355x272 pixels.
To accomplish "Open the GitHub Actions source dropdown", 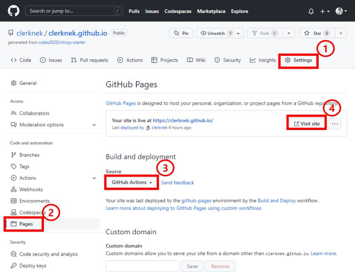I will pyautogui.click(x=131, y=182).
